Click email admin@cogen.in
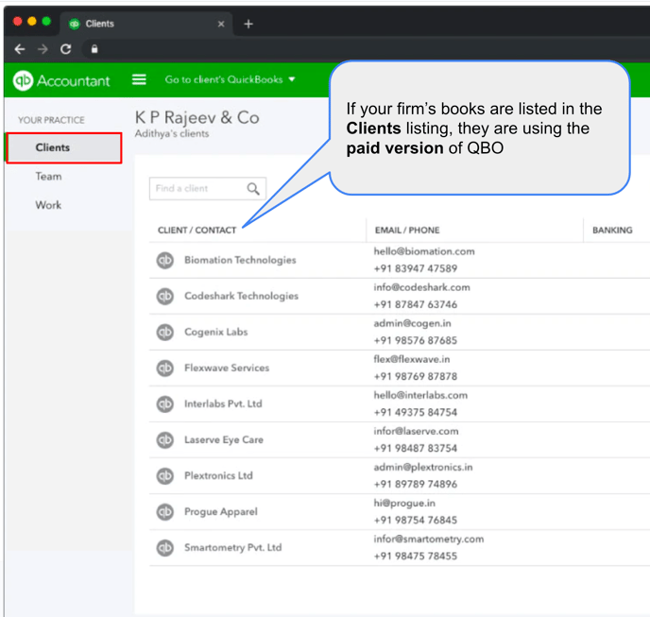 click(412, 323)
